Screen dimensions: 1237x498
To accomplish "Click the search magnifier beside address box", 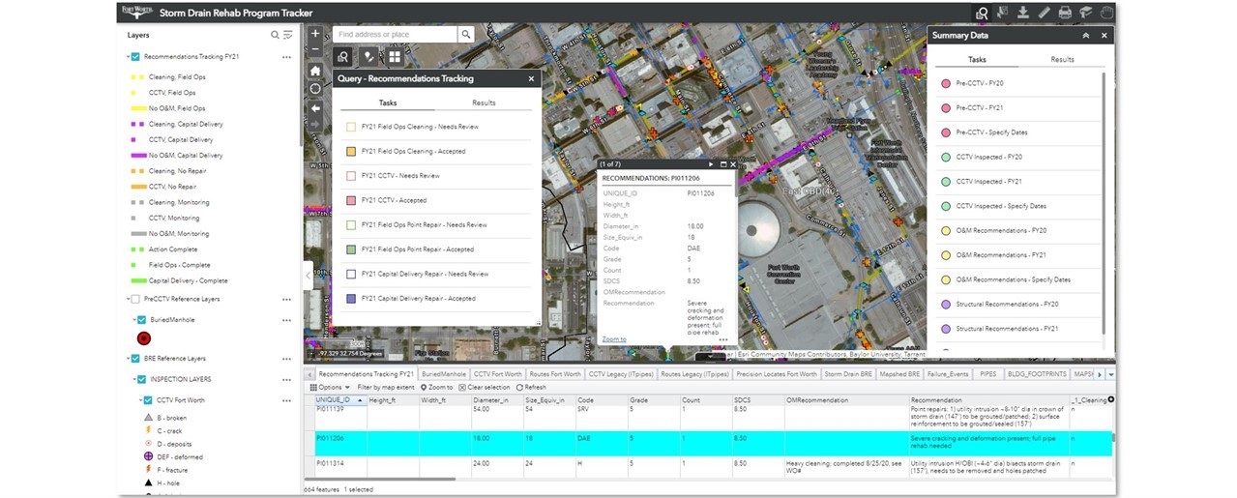I will (466, 35).
